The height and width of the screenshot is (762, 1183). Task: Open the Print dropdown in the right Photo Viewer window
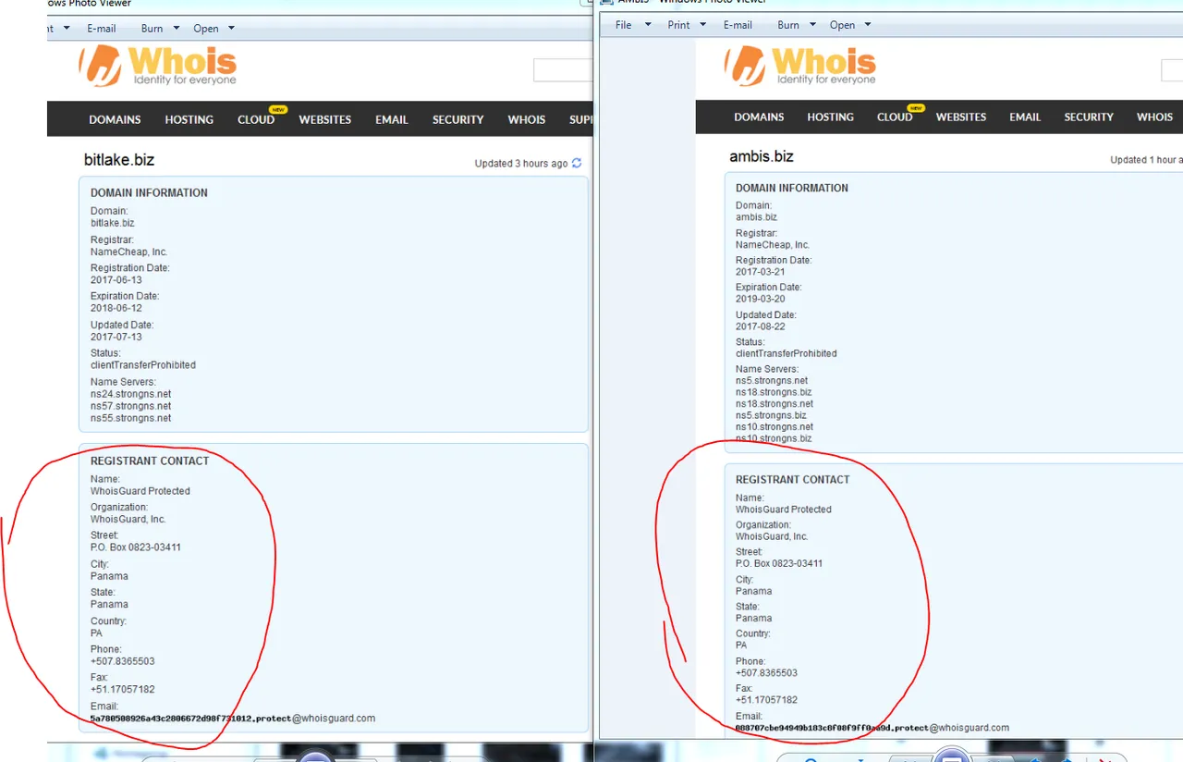[x=687, y=25]
